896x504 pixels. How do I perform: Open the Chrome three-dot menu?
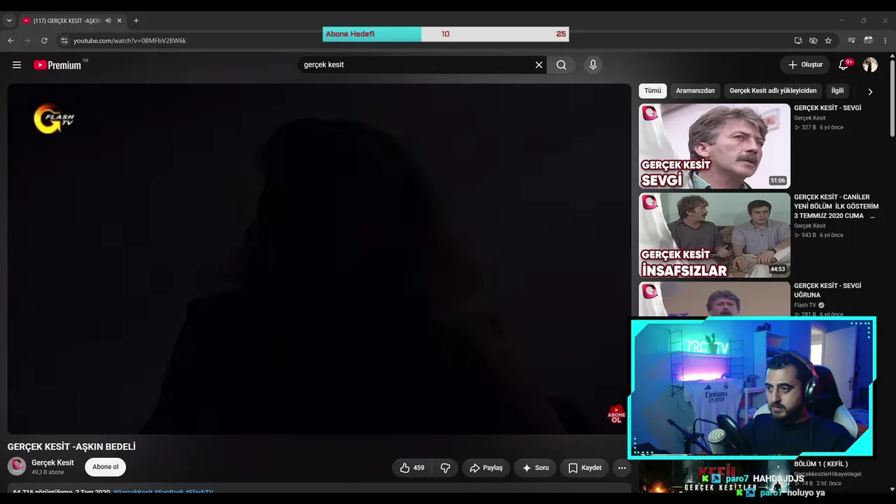coord(885,41)
